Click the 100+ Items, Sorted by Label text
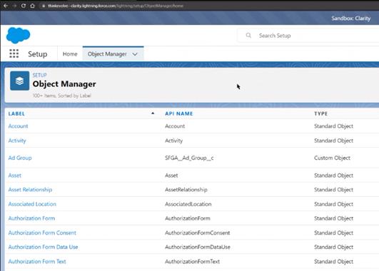Screen dimensions: 379x271 pos(62,96)
